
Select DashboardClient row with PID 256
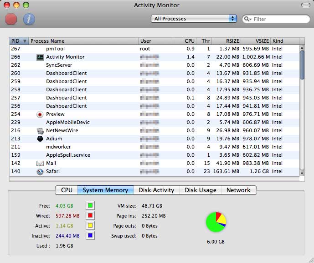[154, 106]
